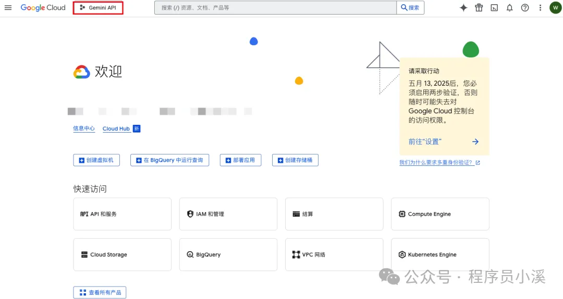The width and height of the screenshot is (563, 299).
Task: Click the arrow beside 前往"设置"
Action: pos(475,142)
